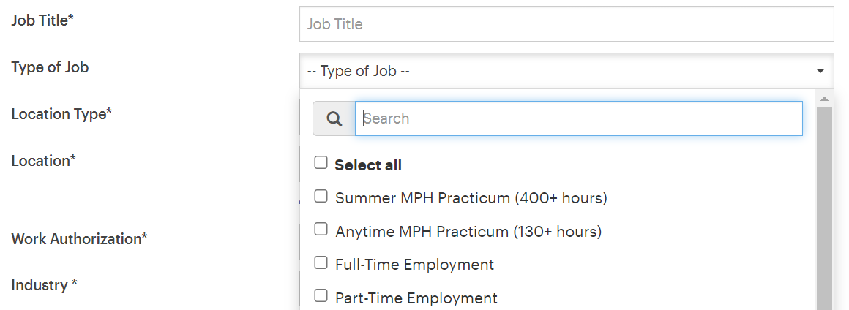
Task: Click the 'Select all' option text
Action: click(x=368, y=165)
